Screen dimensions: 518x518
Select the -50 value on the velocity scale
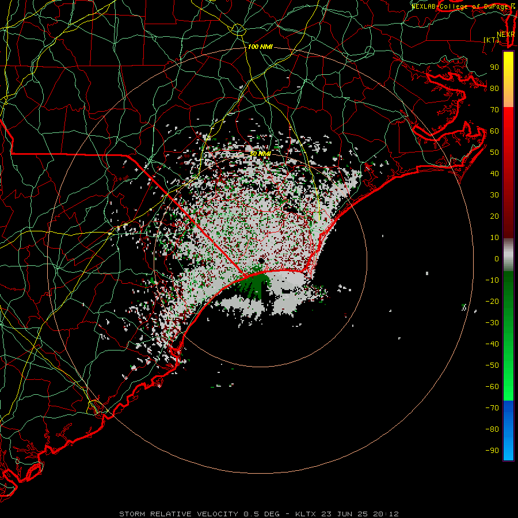[x=492, y=365]
